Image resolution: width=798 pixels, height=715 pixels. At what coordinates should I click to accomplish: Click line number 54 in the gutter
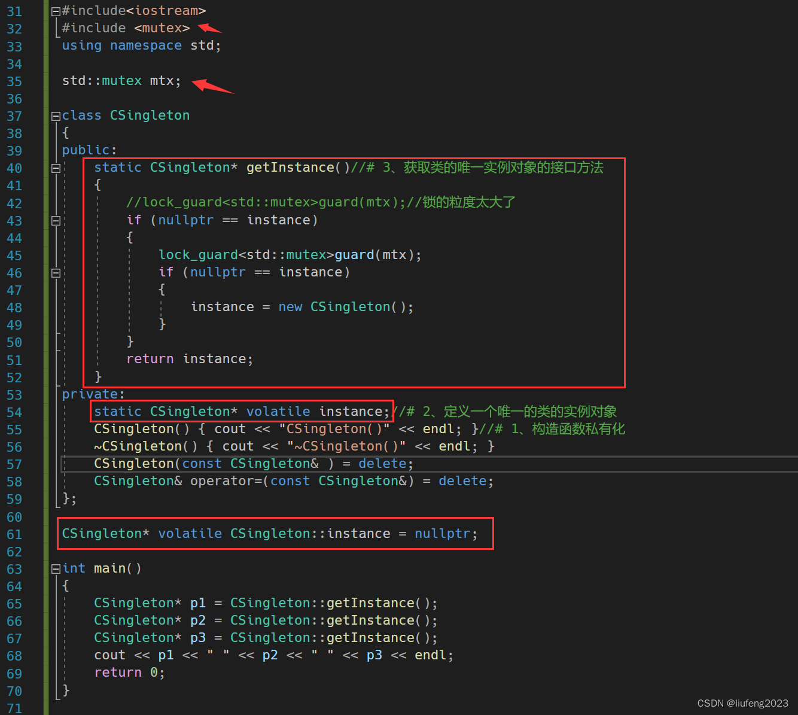(14, 412)
